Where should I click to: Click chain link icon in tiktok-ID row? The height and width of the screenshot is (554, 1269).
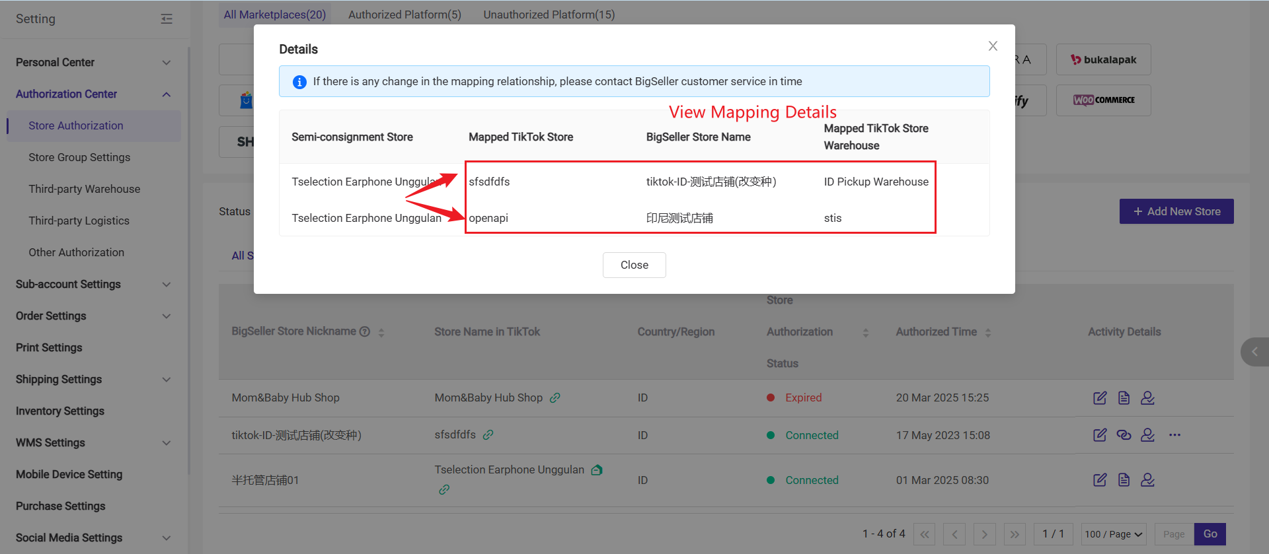pos(1124,434)
